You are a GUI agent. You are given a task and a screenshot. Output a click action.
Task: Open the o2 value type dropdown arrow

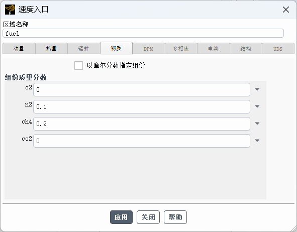click(257, 89)
